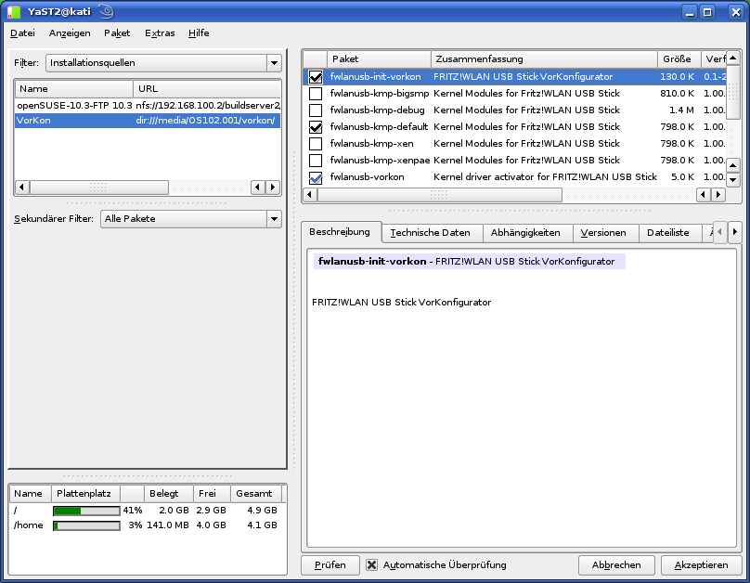Sort sources by Name column header

point(74,88)
